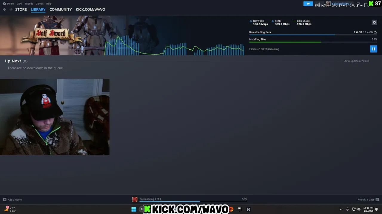Image resolution: width=382 pixels, height=214 pixels.
Task: Open the Windows Start button
Action: click(x=134, y=209)
